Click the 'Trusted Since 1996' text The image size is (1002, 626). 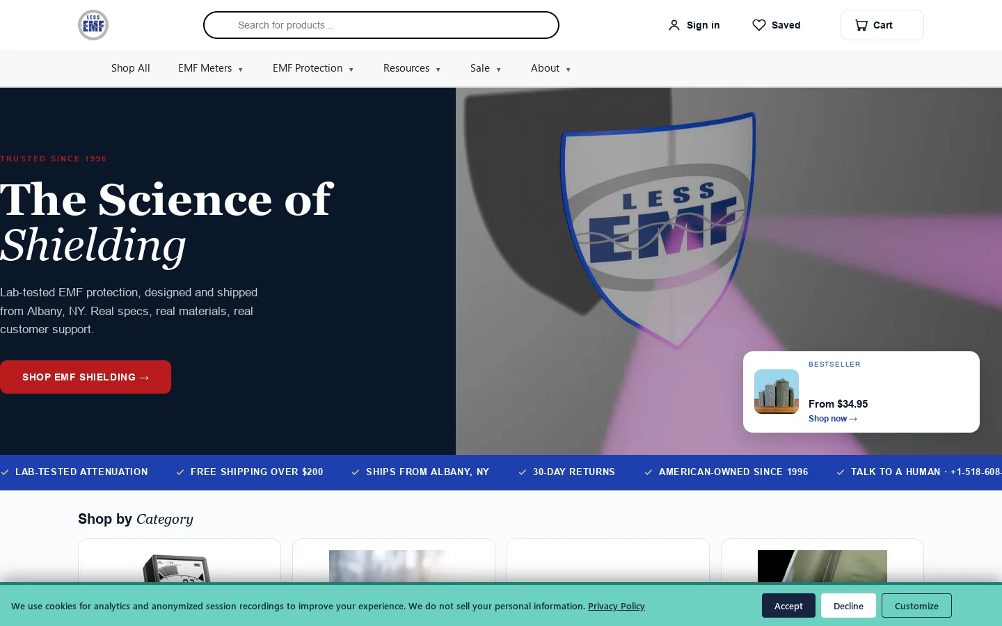(54, 159)
